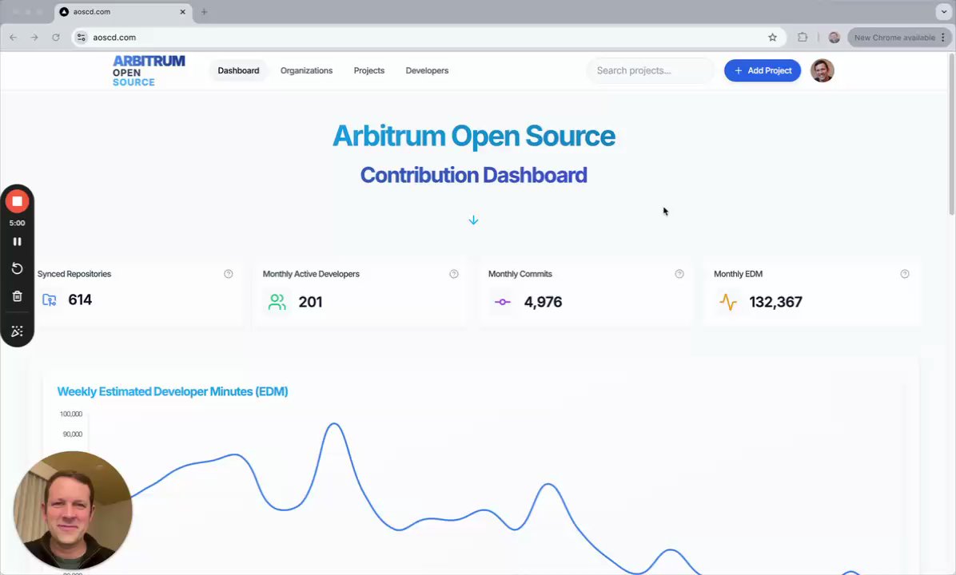Viewport: 956px width, 575px height.
Task: Click the Synced Repositories label
Action: (74, 274)
